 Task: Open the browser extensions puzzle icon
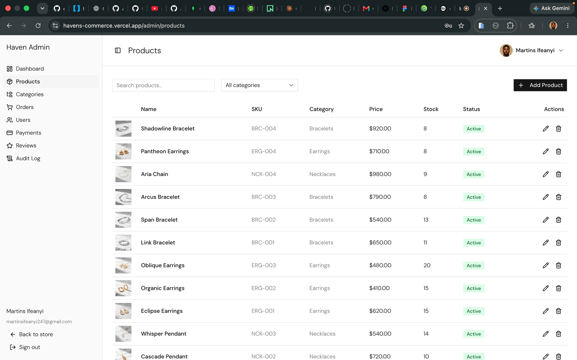pos(510,26)
